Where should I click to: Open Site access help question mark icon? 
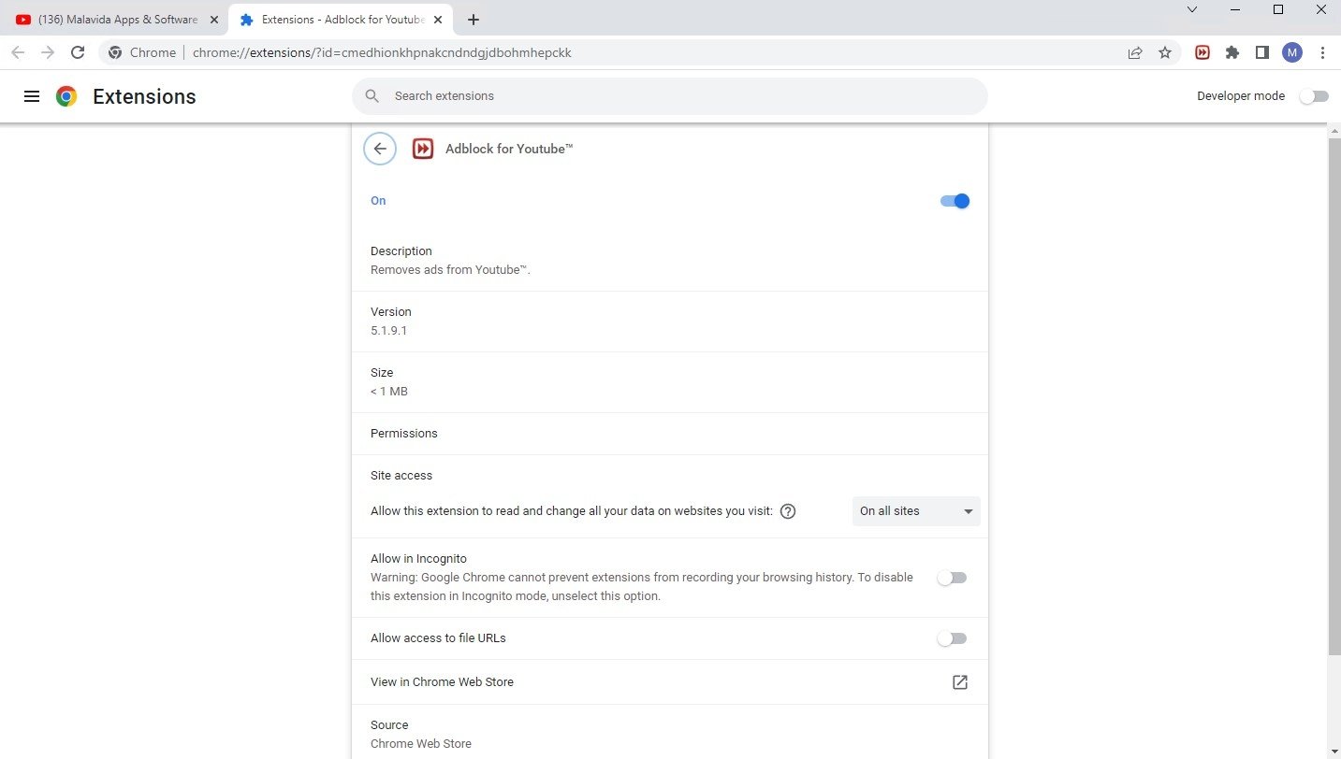pos(788,511)
